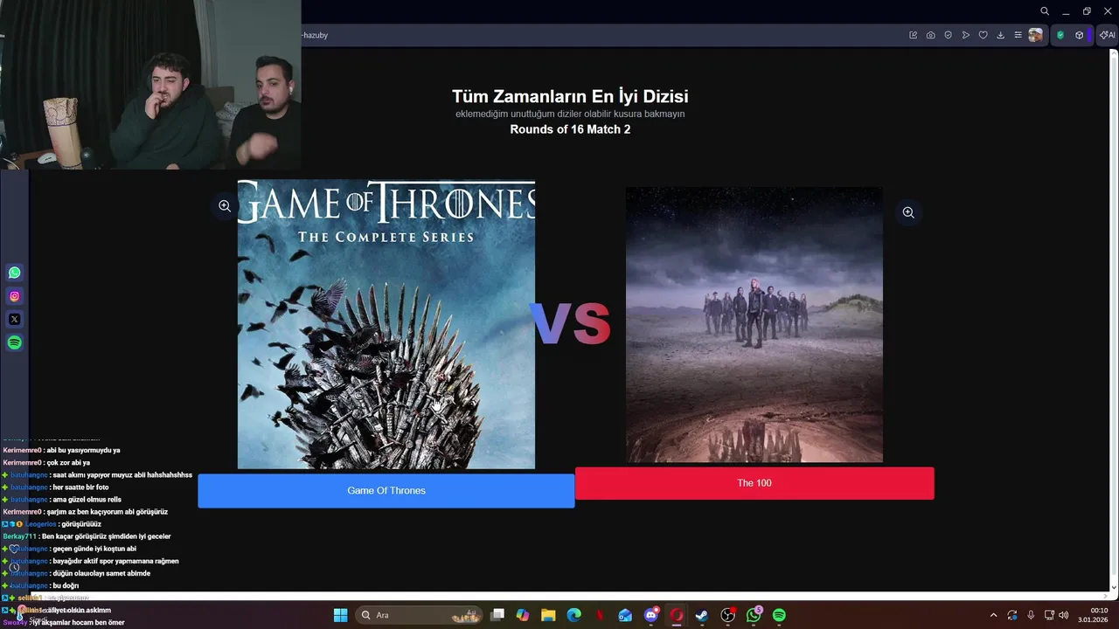The height and width of the screenshot is (629, 1119).
Task: Open the profile avatar in the toolbar
Action: (x=1036, y=35)
